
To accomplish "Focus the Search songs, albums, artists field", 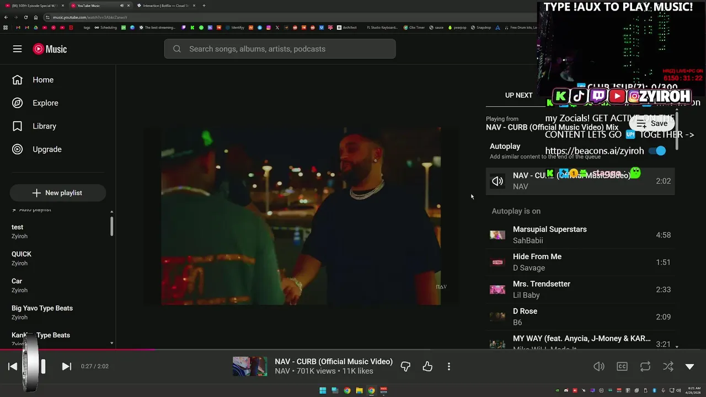I will click(x=280, y=49).
